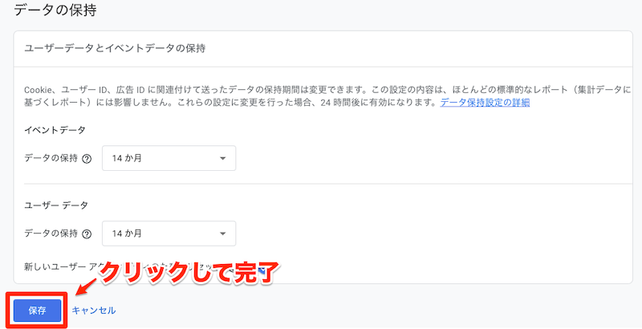Click the help icon beside event data retention

click(87, 159)
